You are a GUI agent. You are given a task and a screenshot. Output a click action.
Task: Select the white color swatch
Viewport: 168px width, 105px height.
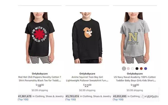click(133, 68)
